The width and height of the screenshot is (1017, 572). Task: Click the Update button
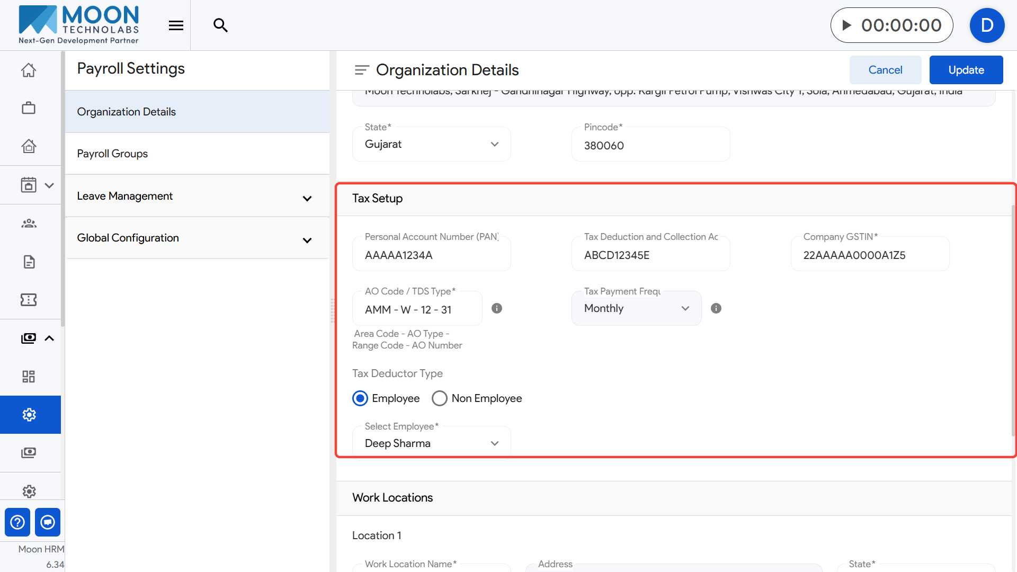(966, 70)
